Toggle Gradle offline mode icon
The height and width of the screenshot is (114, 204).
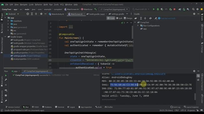[x=150, y=18]
